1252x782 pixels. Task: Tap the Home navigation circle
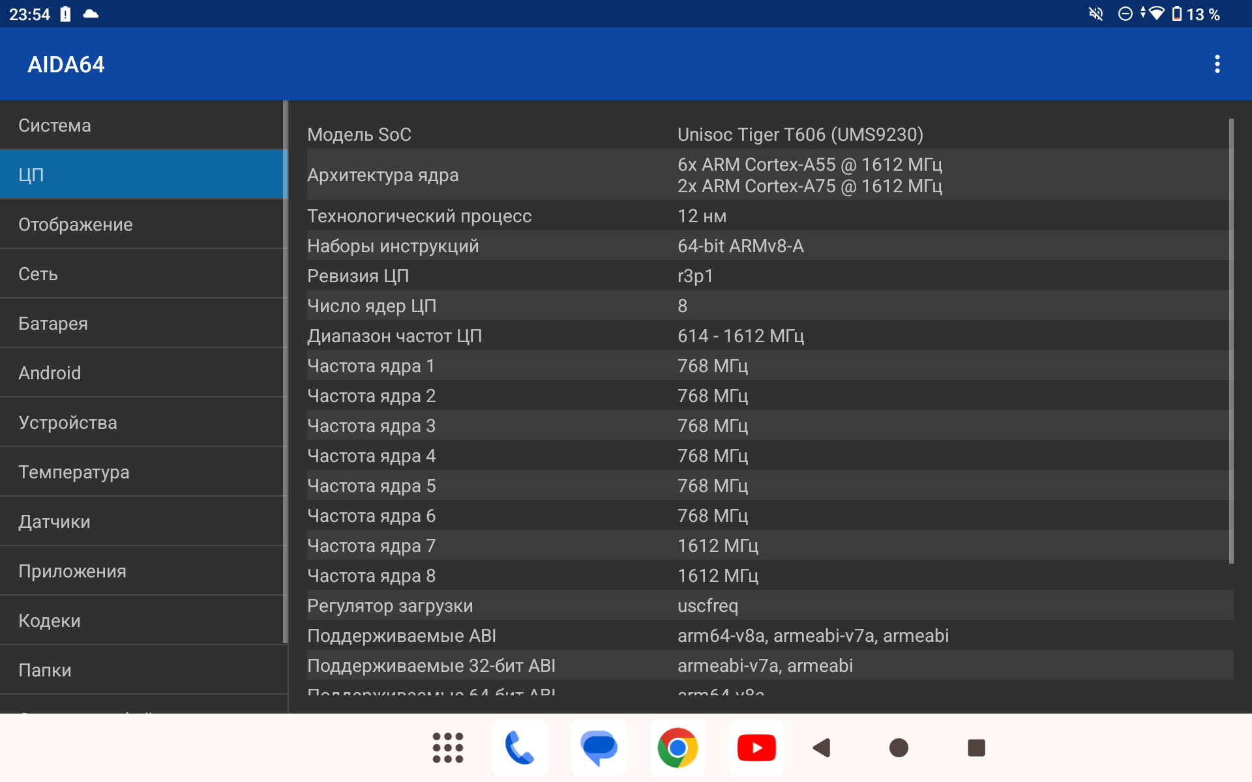click(x=899, y=747)
